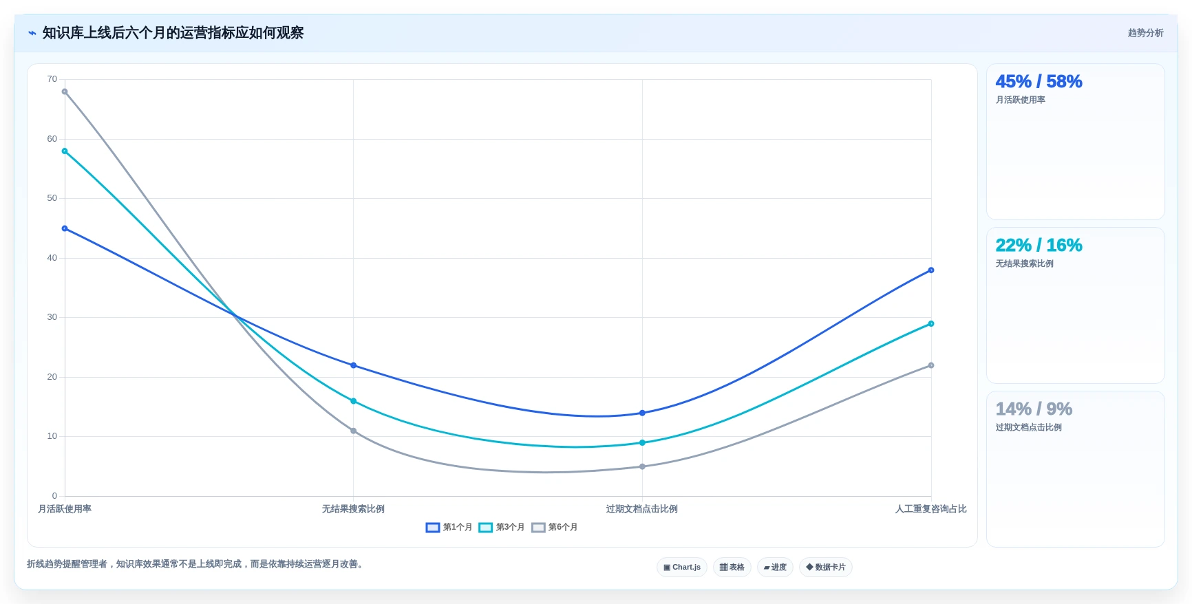Image resolution: width=1192 pixels, height=604 pixels.
Task: Select the 表格 chip
Action: click(732, 568)
